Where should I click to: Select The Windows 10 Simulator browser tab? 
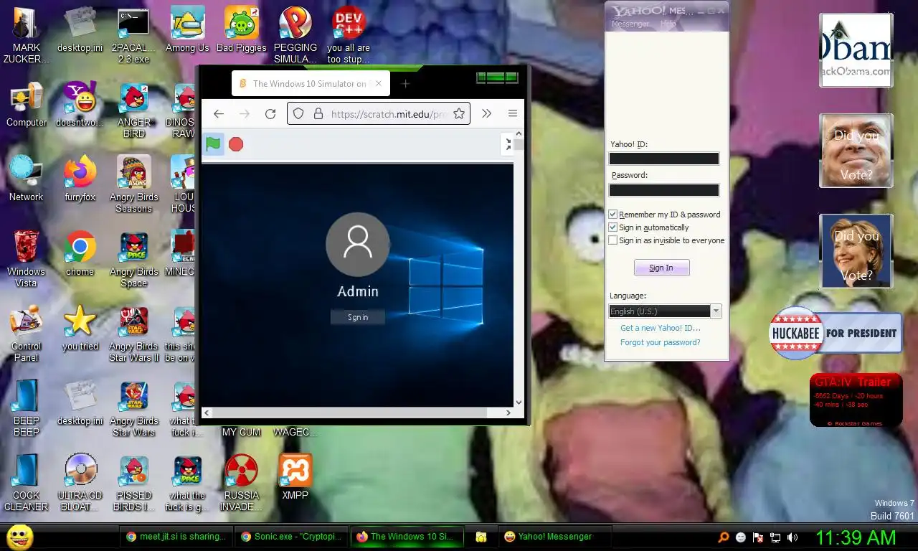tap(311, 83)
